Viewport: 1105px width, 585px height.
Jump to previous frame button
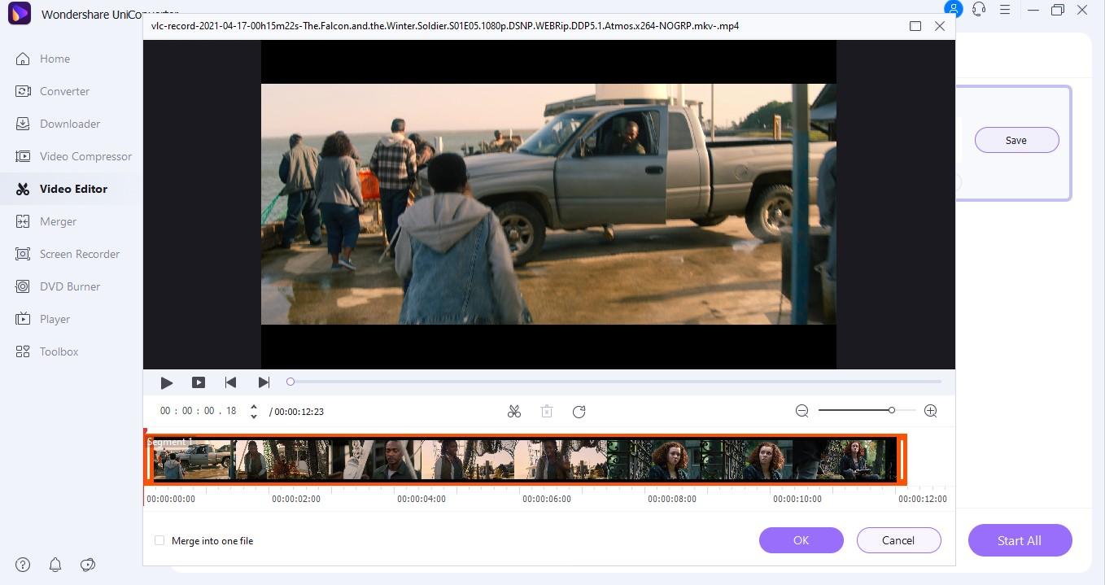pos(230,382)
